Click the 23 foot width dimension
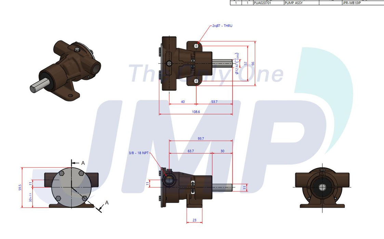This screenshot has height=239, width=384. [x=195, y=220]
